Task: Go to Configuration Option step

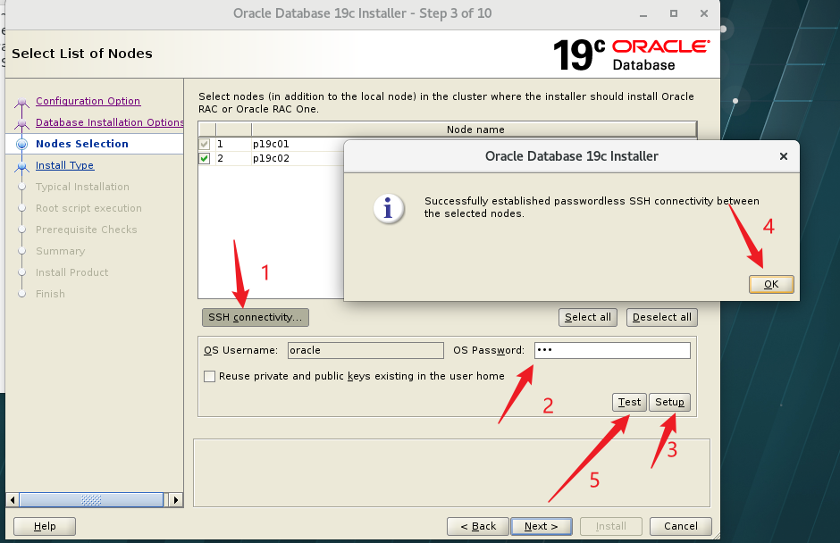Action: pyautogui.click(x=88, y=101)
